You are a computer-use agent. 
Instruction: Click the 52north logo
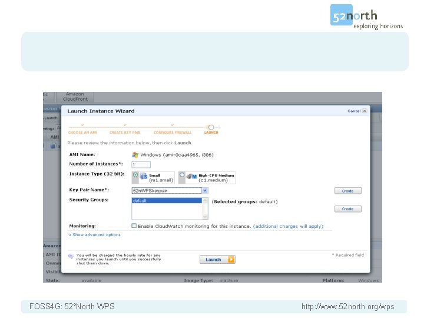pos(366,16)
